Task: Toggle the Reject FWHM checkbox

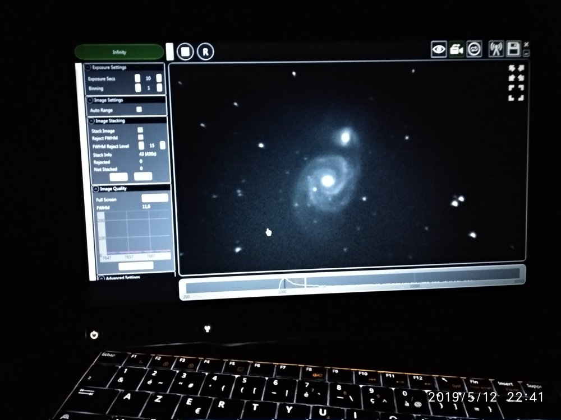Action: click(x=141, y=137)
